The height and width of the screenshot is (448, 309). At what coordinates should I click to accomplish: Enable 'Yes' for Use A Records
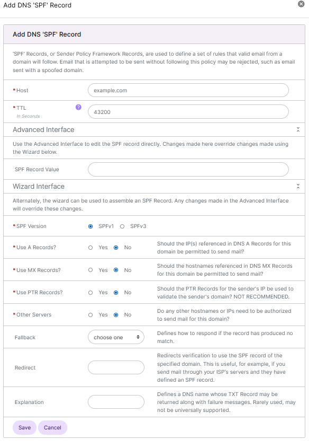91,248
